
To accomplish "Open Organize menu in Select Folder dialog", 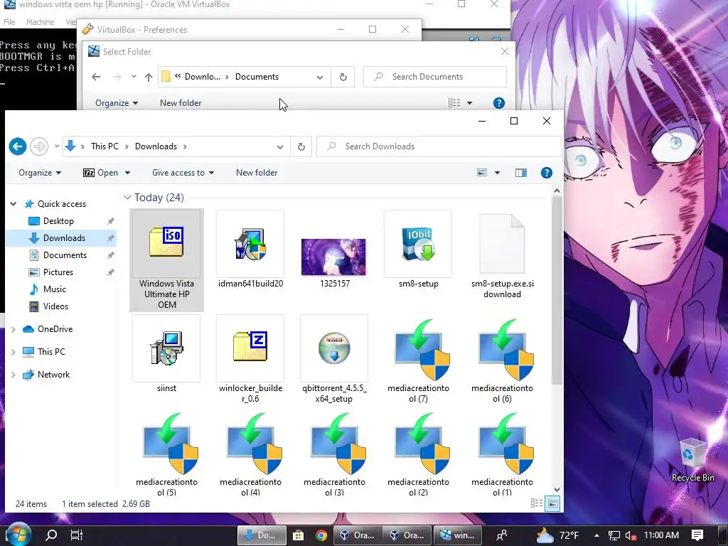I will (117, 103).
